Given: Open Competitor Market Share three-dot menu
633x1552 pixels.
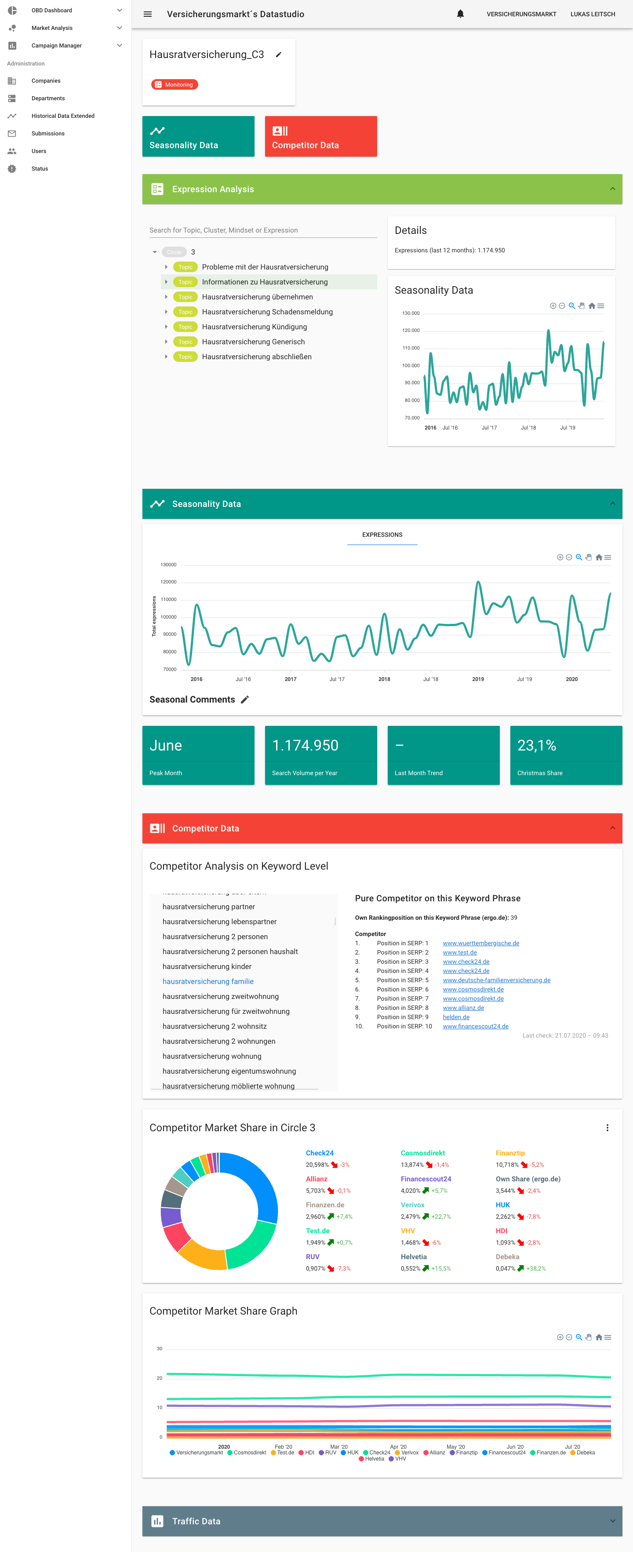Looking at the screenshot, I should coord(607,1128).
